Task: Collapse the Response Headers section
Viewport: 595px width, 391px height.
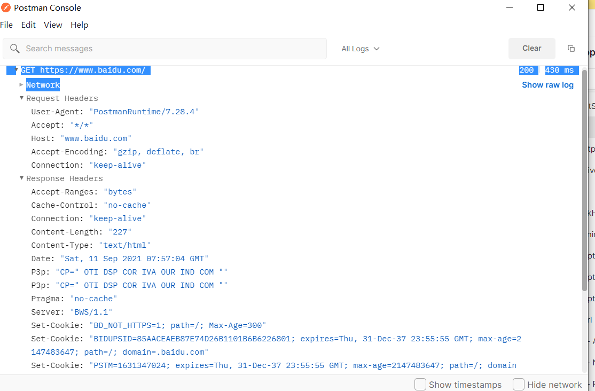Action: click(x=21, y=178)
